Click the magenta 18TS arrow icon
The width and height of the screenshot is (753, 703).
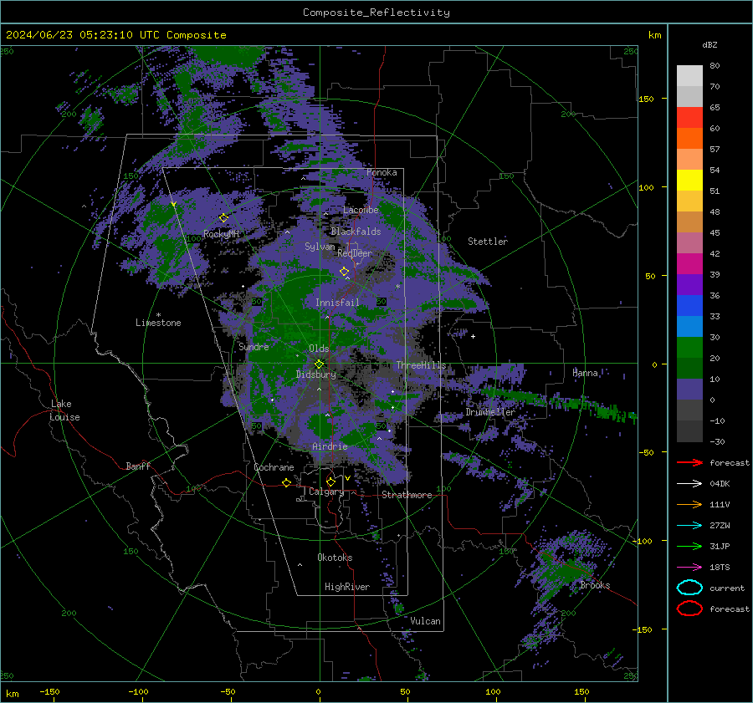[x=689, y=568]
